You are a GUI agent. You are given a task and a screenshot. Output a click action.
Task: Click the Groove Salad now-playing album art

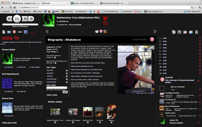[x=49, y=21]
